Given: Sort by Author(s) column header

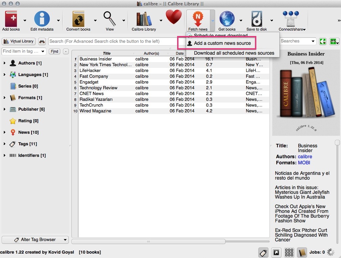Looking at the screenshot, I should click(x=151, y=53).
